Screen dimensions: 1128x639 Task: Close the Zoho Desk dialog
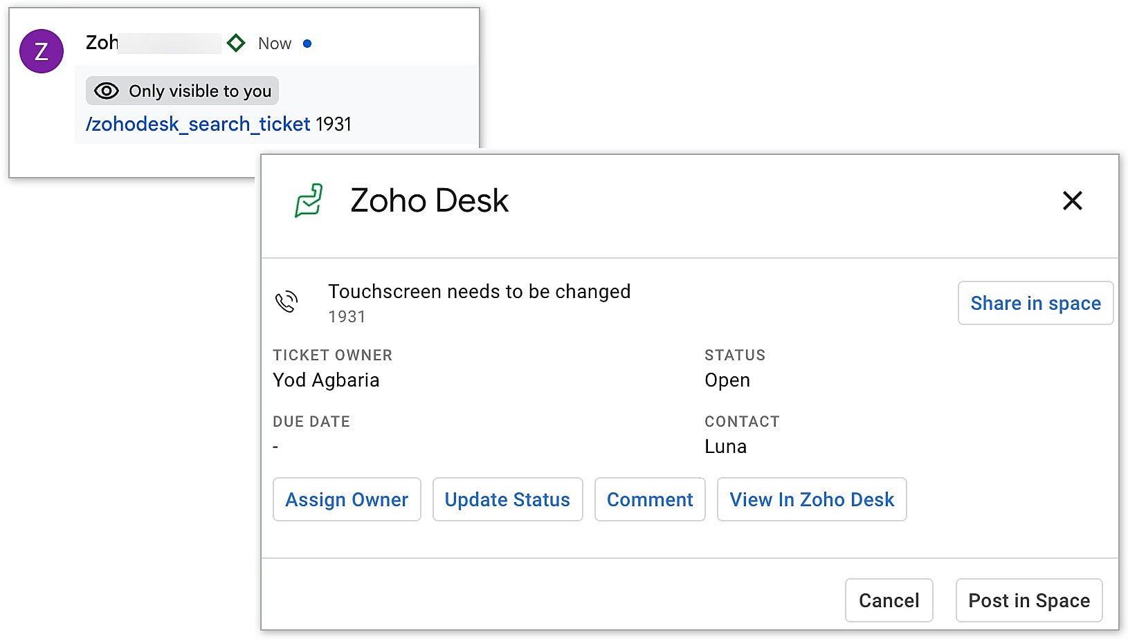click(1072, 201)
